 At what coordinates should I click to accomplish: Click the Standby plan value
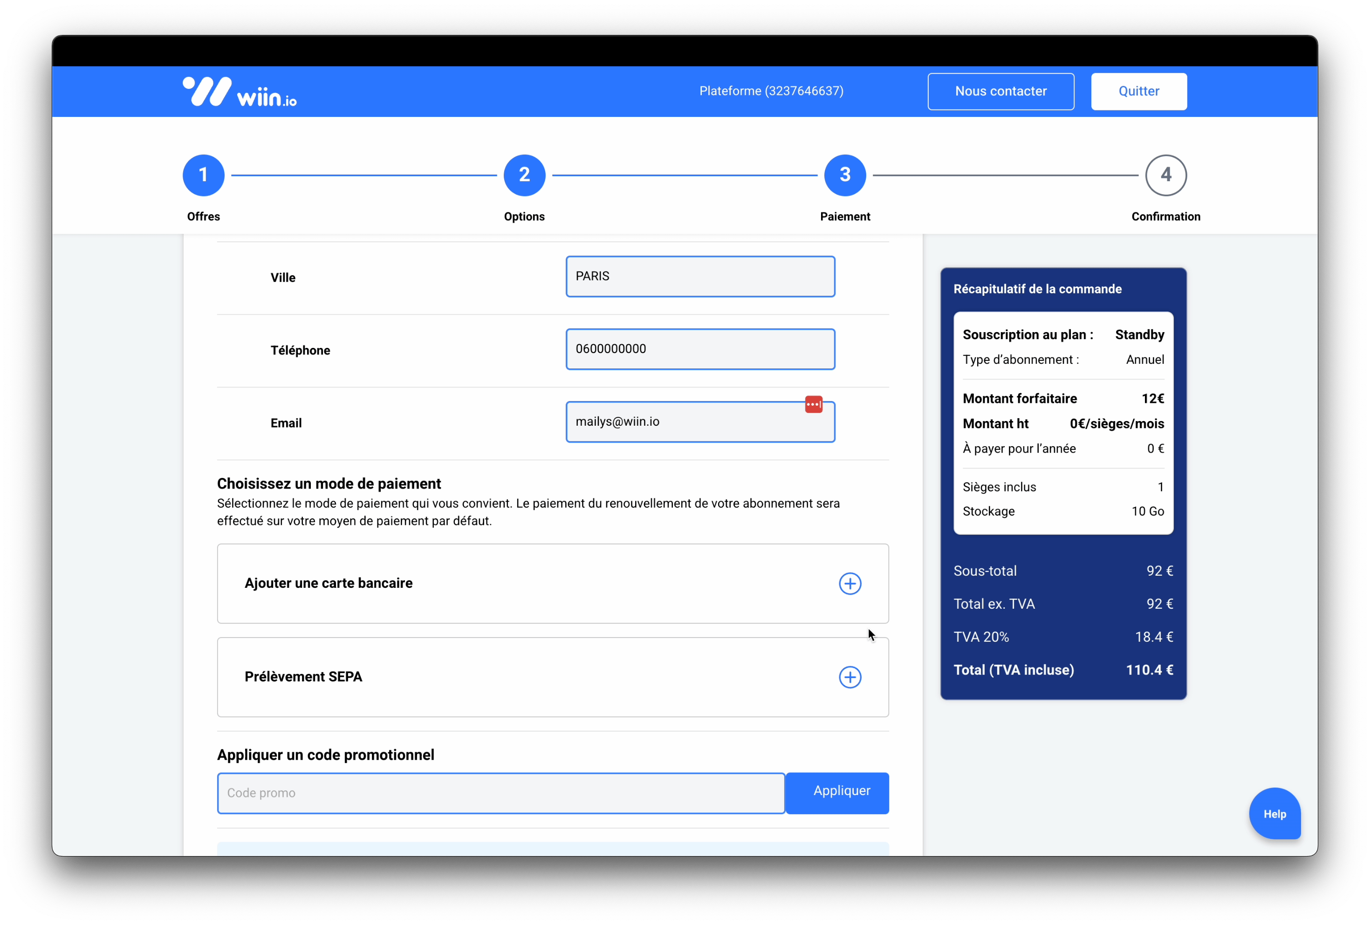[1139, 335]
